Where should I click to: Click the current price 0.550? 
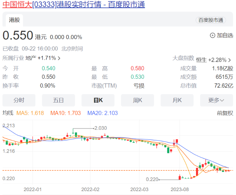18,35
